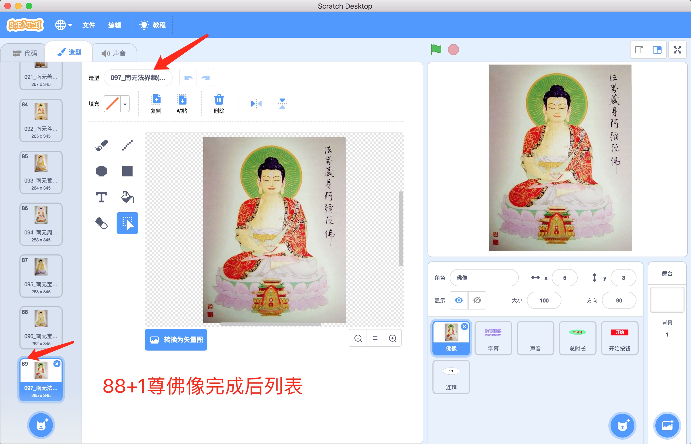Delete the 佛像 sprite via x badge

(x=464, y=326)
